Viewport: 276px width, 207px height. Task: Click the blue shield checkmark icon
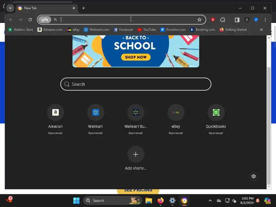click(256, 20)
